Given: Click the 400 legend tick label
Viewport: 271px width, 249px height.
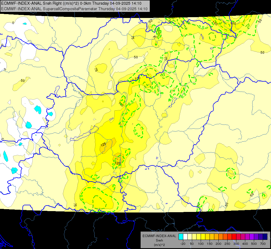Looking at the screenshot, I should [245, 244].
